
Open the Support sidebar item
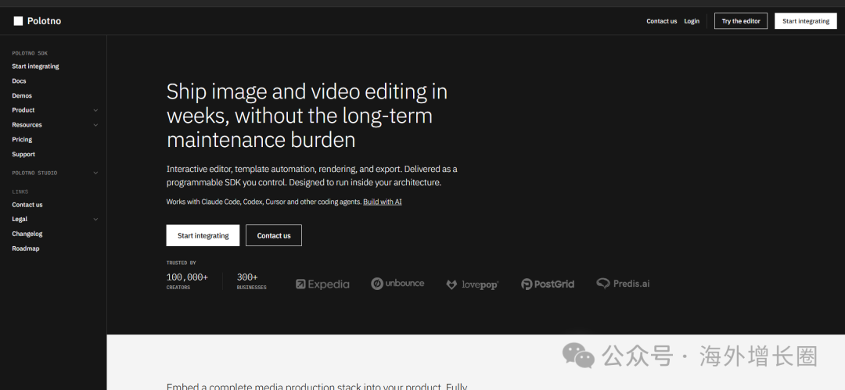pyautogui.click(x=23, y=154)
